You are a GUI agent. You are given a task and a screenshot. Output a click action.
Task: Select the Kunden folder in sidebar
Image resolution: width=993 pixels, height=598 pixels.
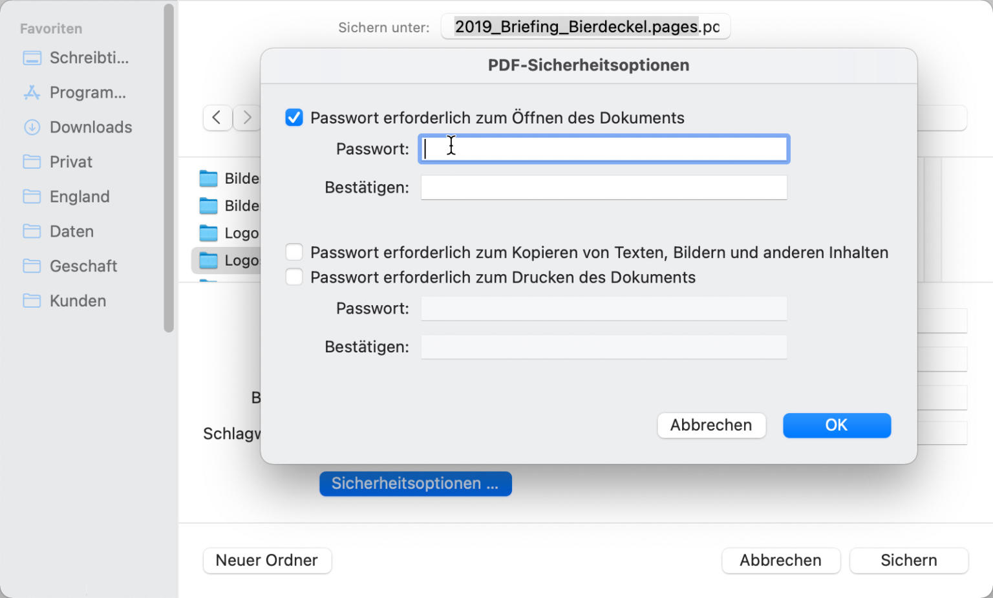[65, 301]
